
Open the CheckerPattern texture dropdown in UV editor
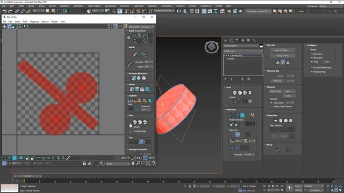click(x=141, y=27)
